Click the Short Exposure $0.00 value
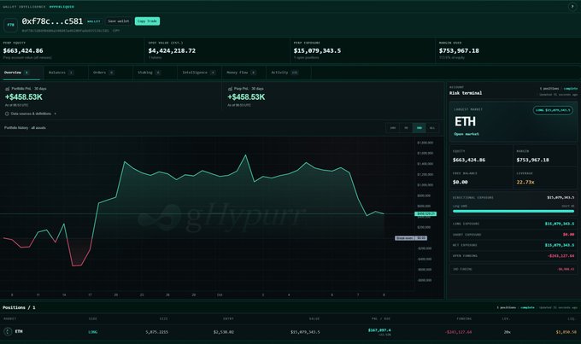Image resolution: width=581 pixels, height=344 pixels. (x=568, y=235)
